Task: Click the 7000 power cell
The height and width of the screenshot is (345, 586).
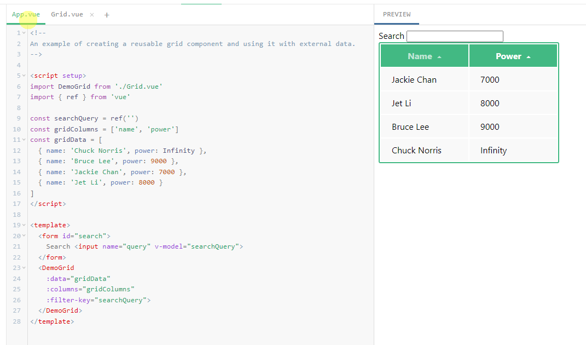Action: tap(513, 80)
